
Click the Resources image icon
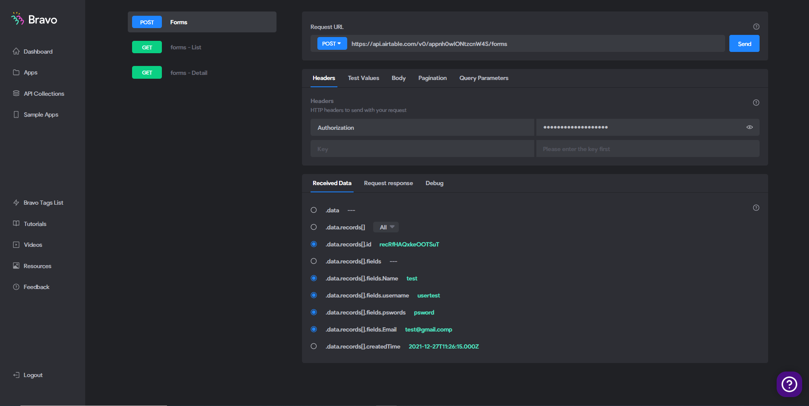tap(16, 266)
